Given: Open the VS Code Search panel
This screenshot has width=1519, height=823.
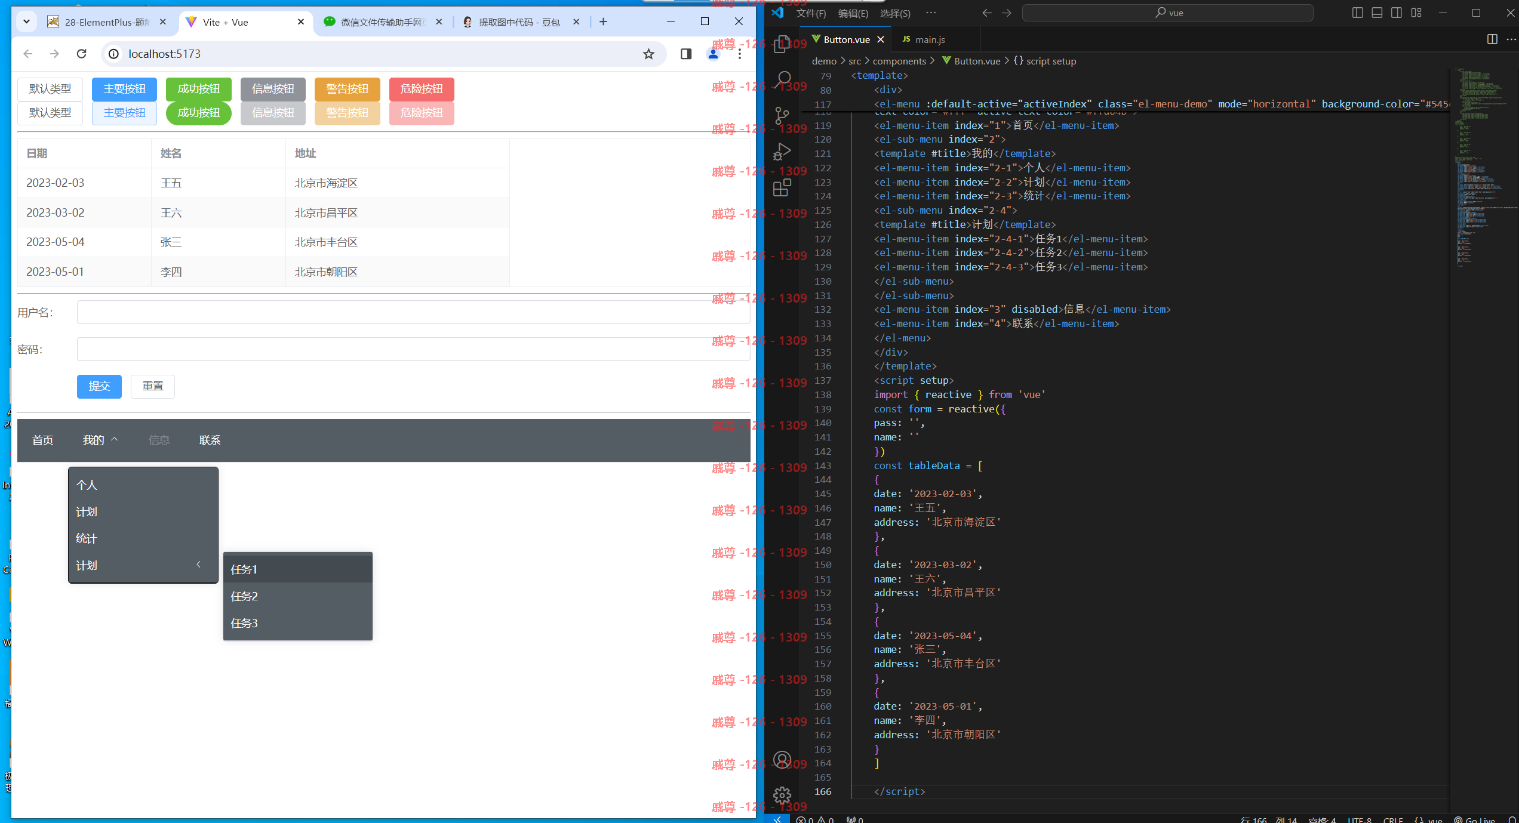Looking at the screenshot, I should [x=783, y=79].
